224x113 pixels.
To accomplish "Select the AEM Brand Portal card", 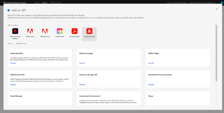I will [x=40, y=79].
